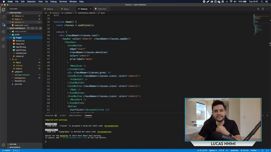Image resolution: width=271 pixels, height=152 pixels.
Task: Open macOS Notification Center icon
Action: click(x=267, y=2)
